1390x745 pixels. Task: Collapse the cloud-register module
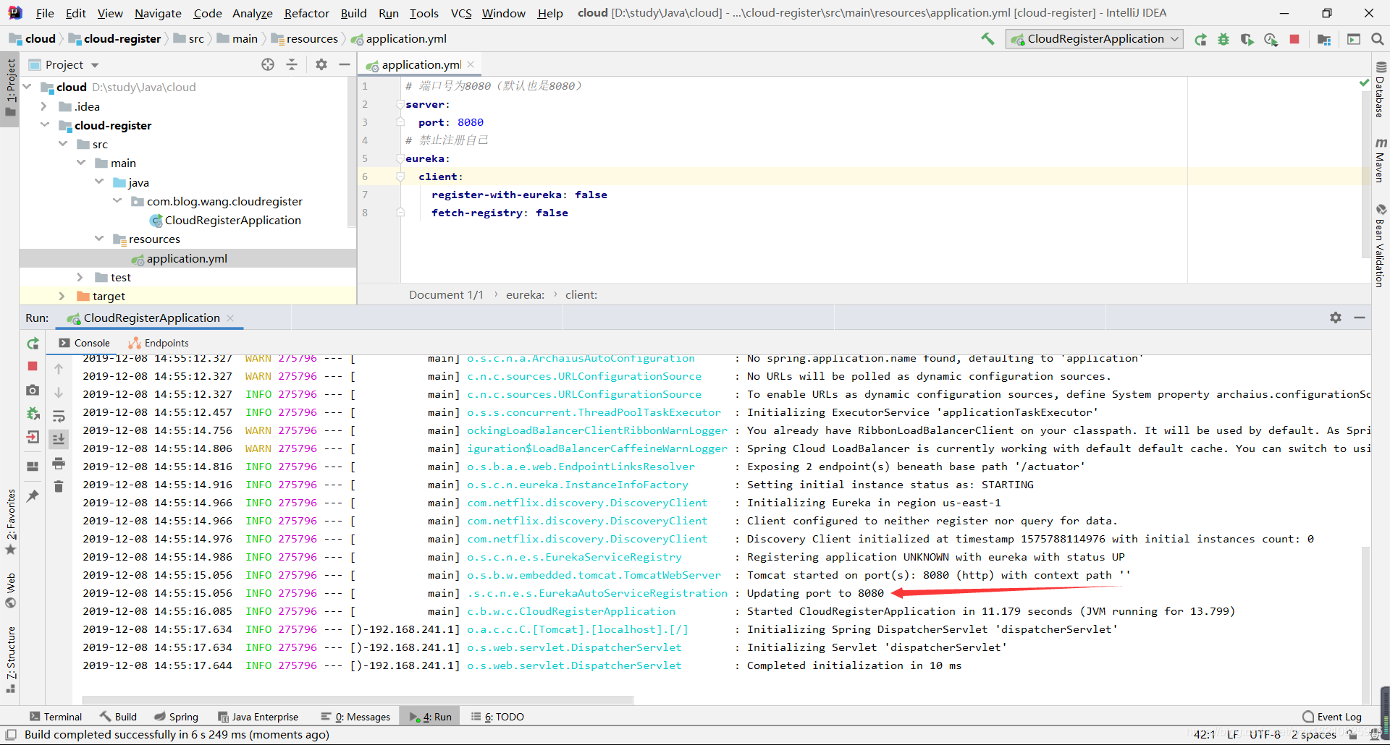[x=45, y=125]
